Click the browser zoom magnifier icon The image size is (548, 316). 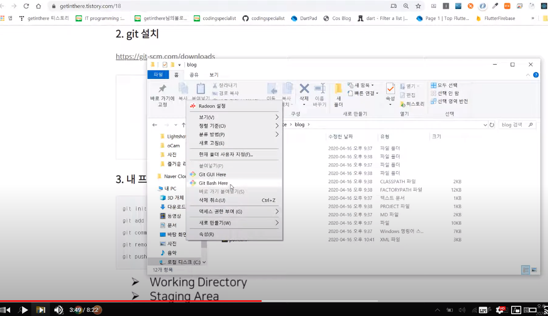tap(406, 6)
